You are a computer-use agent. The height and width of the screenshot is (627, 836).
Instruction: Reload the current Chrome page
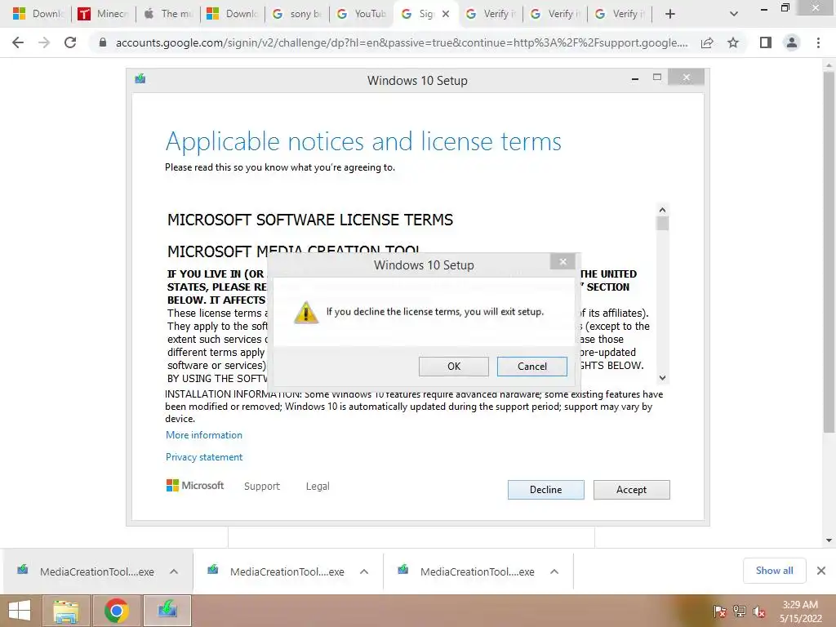click(70, 42)
